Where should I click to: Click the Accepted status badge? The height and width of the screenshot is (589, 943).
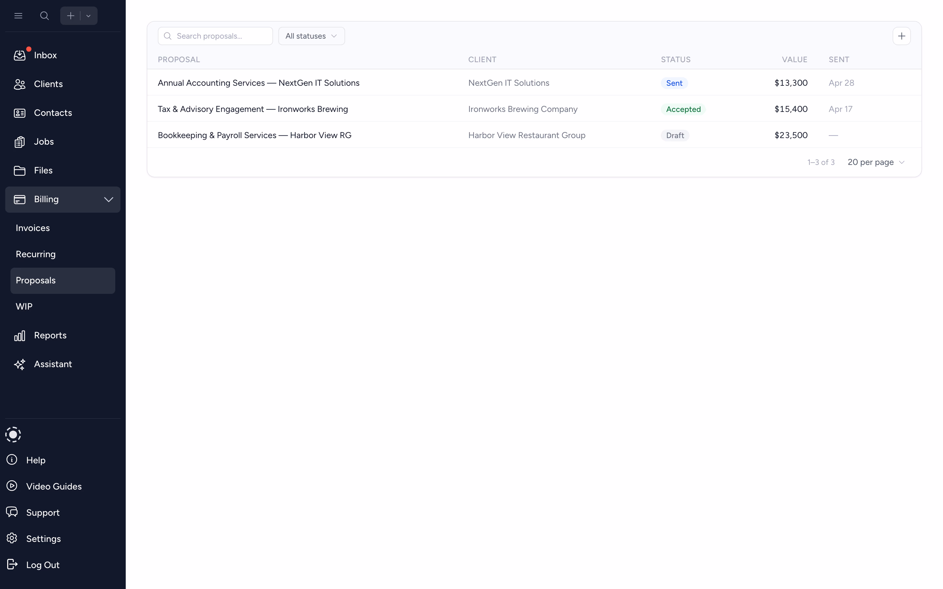click(x=683, y=110)
